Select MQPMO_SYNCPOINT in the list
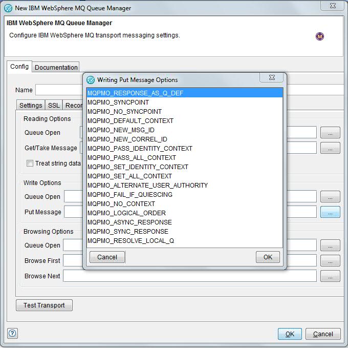Image resolution: width=348 pixels, height=348 pixels. (185, 102)
